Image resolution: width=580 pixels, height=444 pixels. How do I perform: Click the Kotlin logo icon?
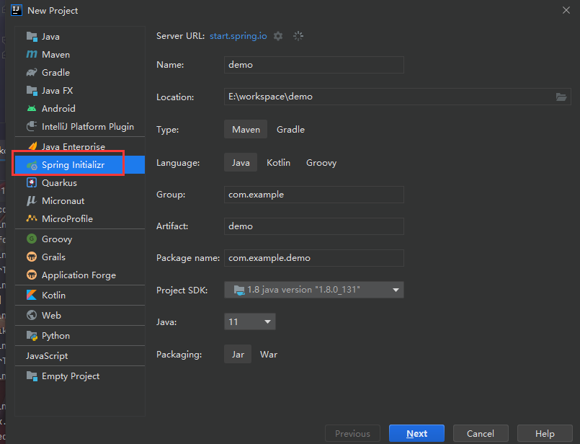(32, 296)
